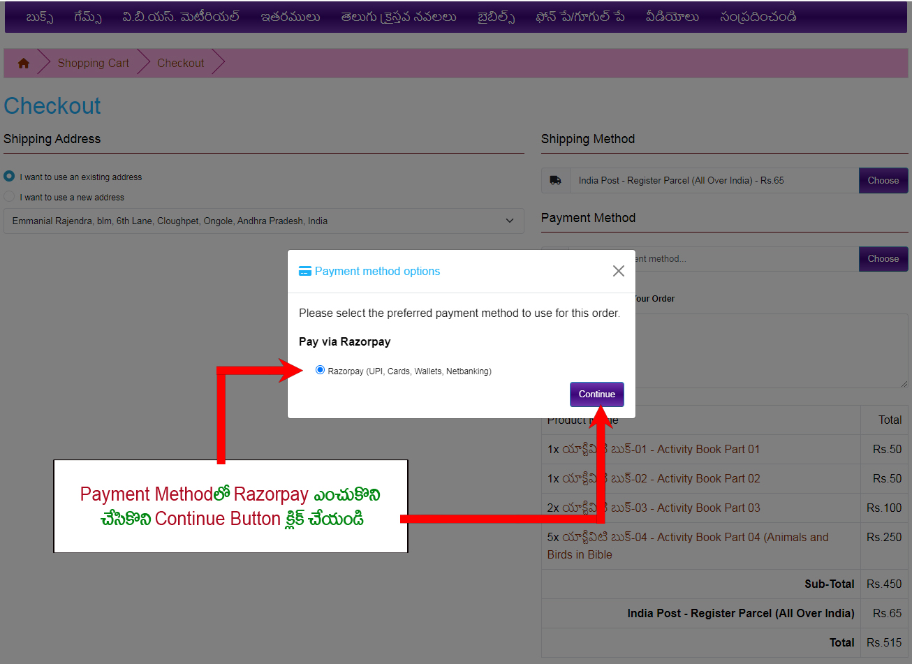Open the ఫోన్ పే/గూగుల్ పే menu
The height and width of the screenshot is (664, 912).
point(580,17)
